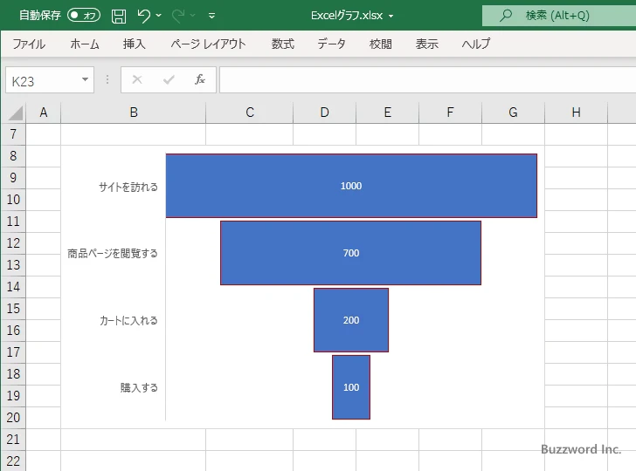The width and height of the screenshot is (636, 471).
Task: Click the Insert Function fx icon
Action: point(200,79)
